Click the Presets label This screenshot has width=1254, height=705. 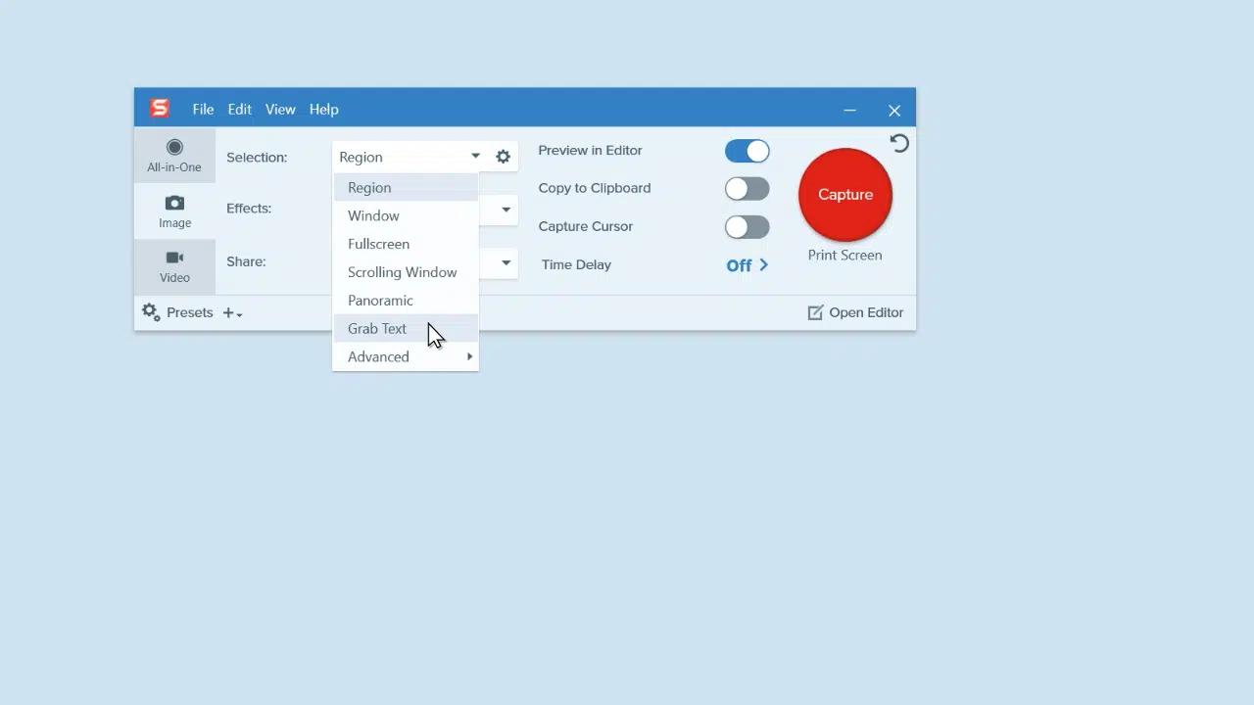click(x=190, y=312)
